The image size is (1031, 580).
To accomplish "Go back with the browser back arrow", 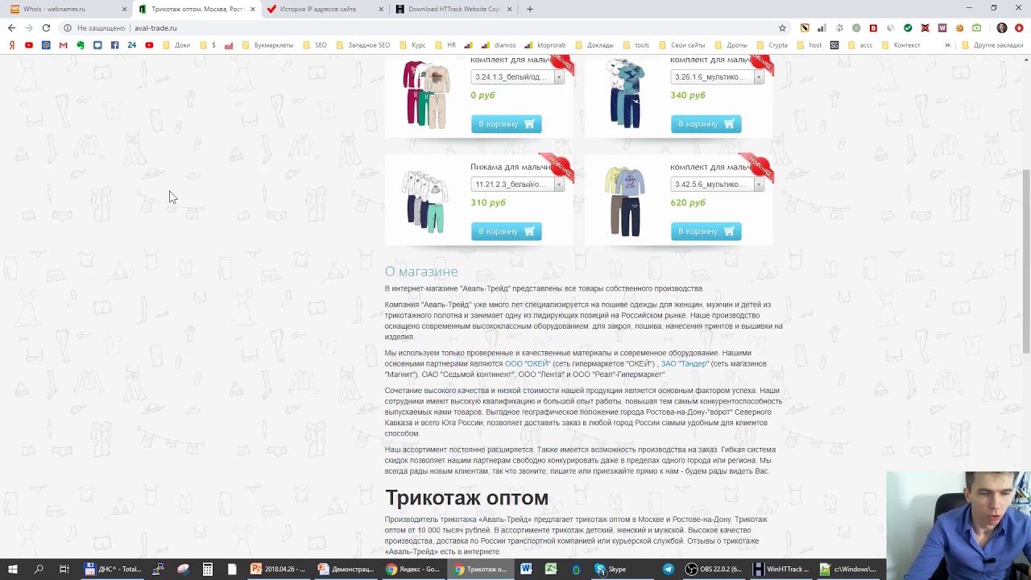I will click(x=11, y=27).
